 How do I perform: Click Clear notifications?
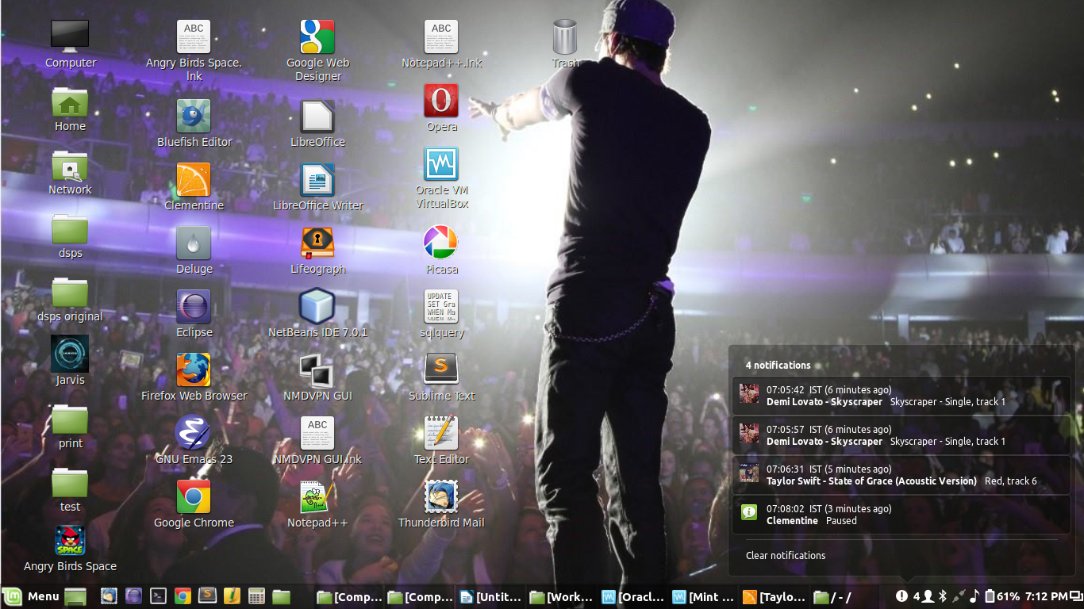point(786,556)
